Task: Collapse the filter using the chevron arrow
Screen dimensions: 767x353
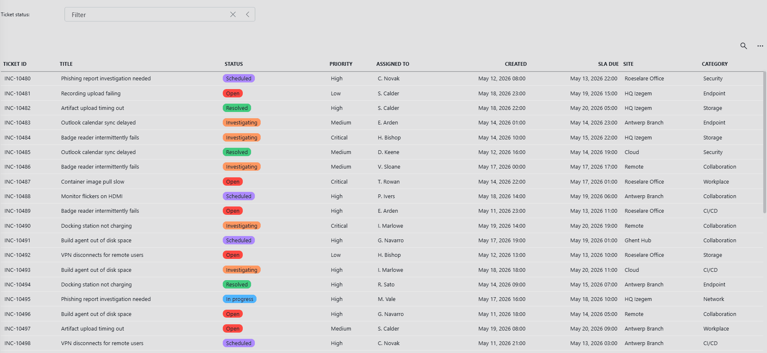Action: point(247,15)
